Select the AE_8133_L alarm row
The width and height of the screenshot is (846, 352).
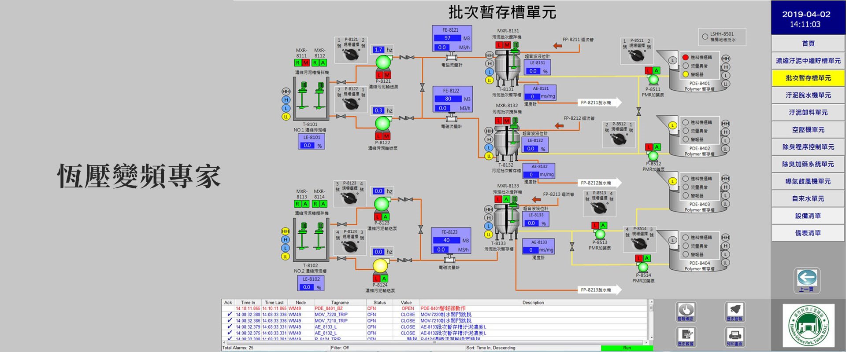coord(434,327)
